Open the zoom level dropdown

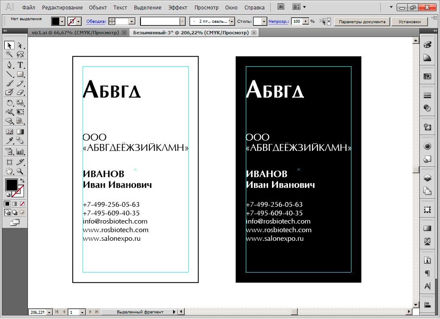pyautogui.click(x=49, y=312)
